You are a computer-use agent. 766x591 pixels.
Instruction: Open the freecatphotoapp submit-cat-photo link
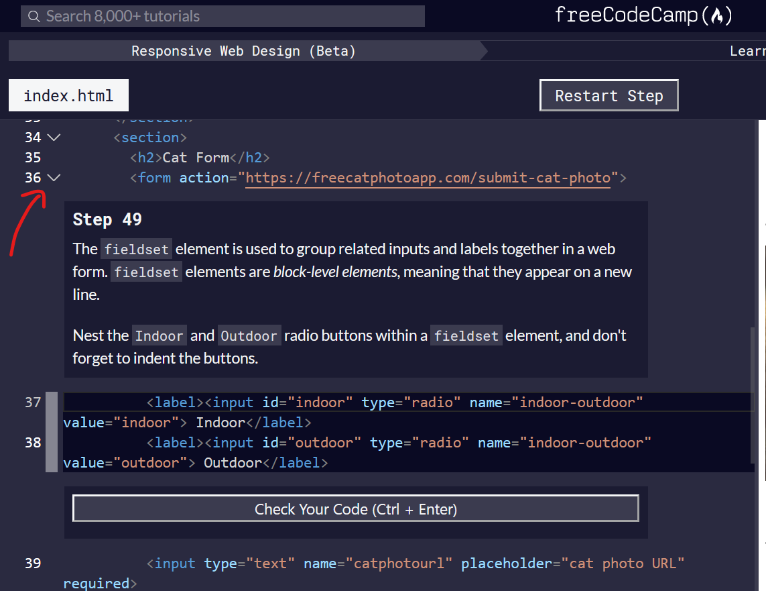[429, 178]
